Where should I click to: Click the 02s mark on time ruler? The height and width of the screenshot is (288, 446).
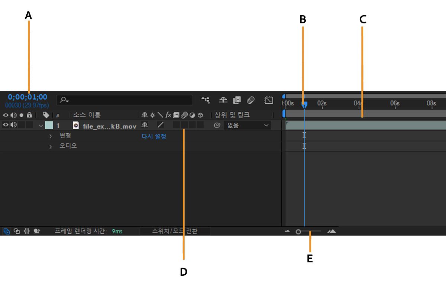coord(322,103)
